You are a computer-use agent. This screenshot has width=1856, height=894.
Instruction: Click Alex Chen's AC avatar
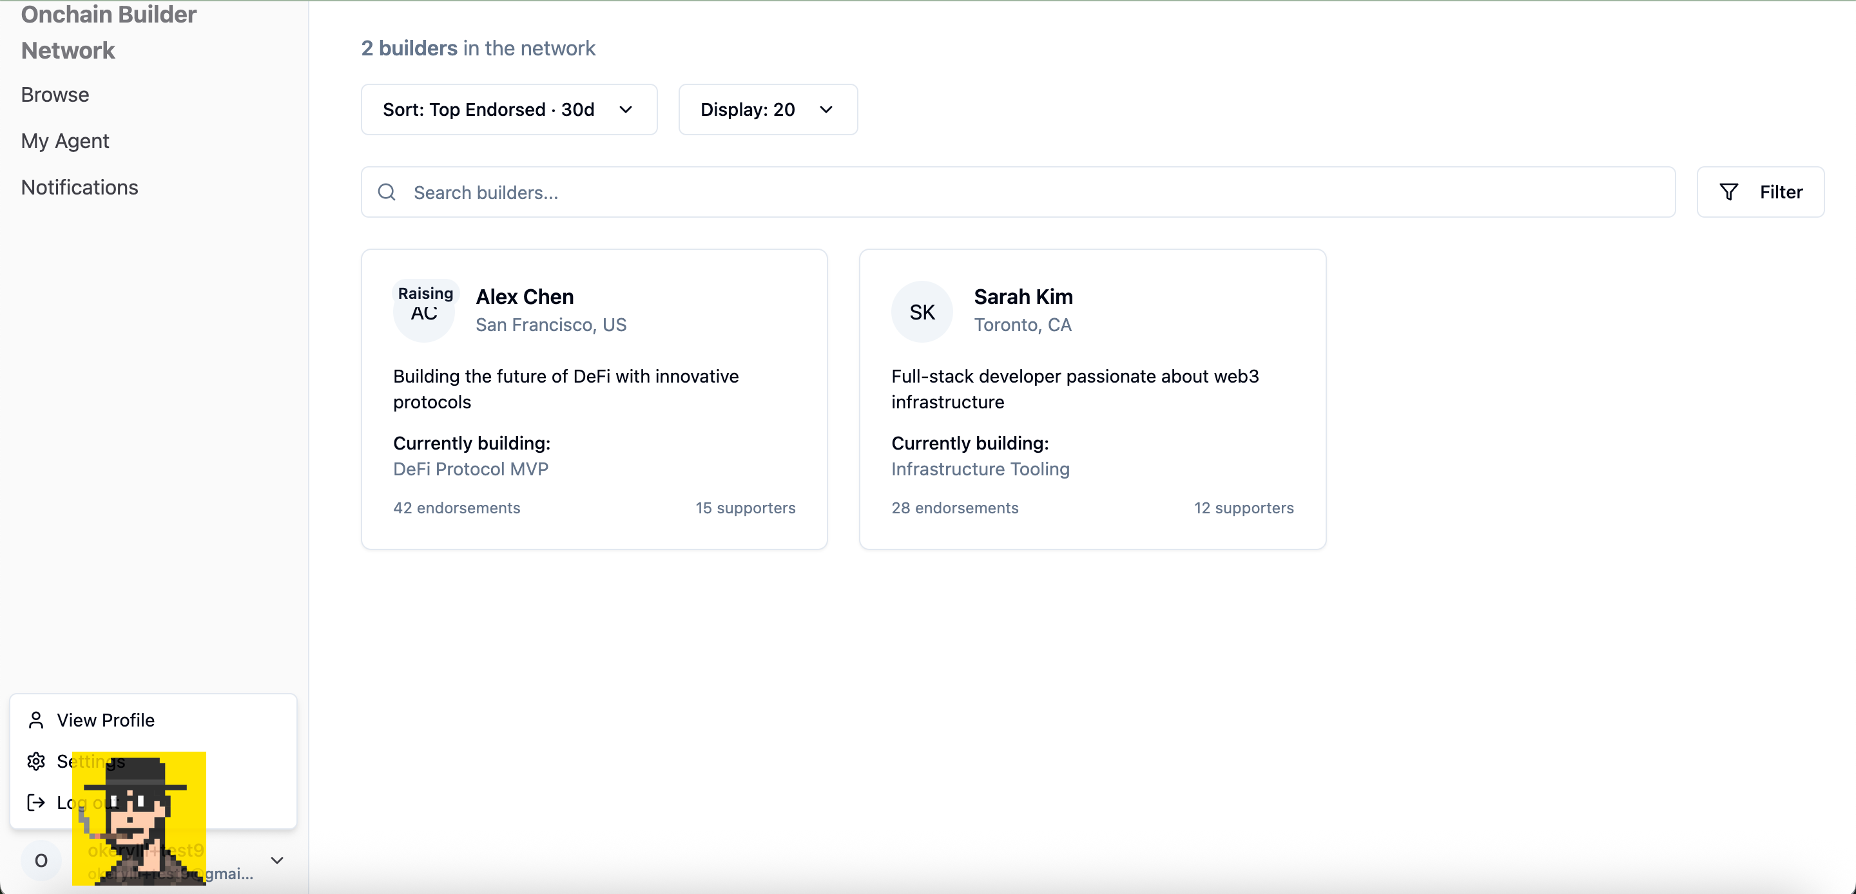pos(423,317)
